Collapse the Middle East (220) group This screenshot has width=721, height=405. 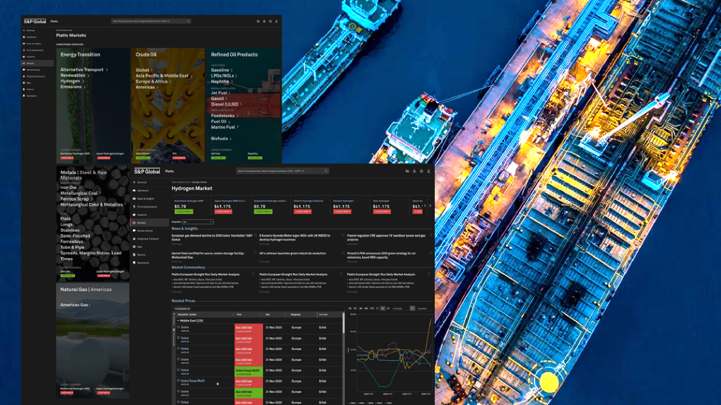(178, 320)
